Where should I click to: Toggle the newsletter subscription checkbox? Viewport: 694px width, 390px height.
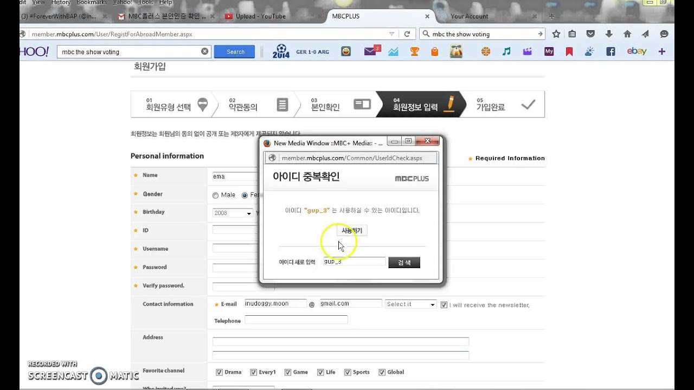(444, 305)
